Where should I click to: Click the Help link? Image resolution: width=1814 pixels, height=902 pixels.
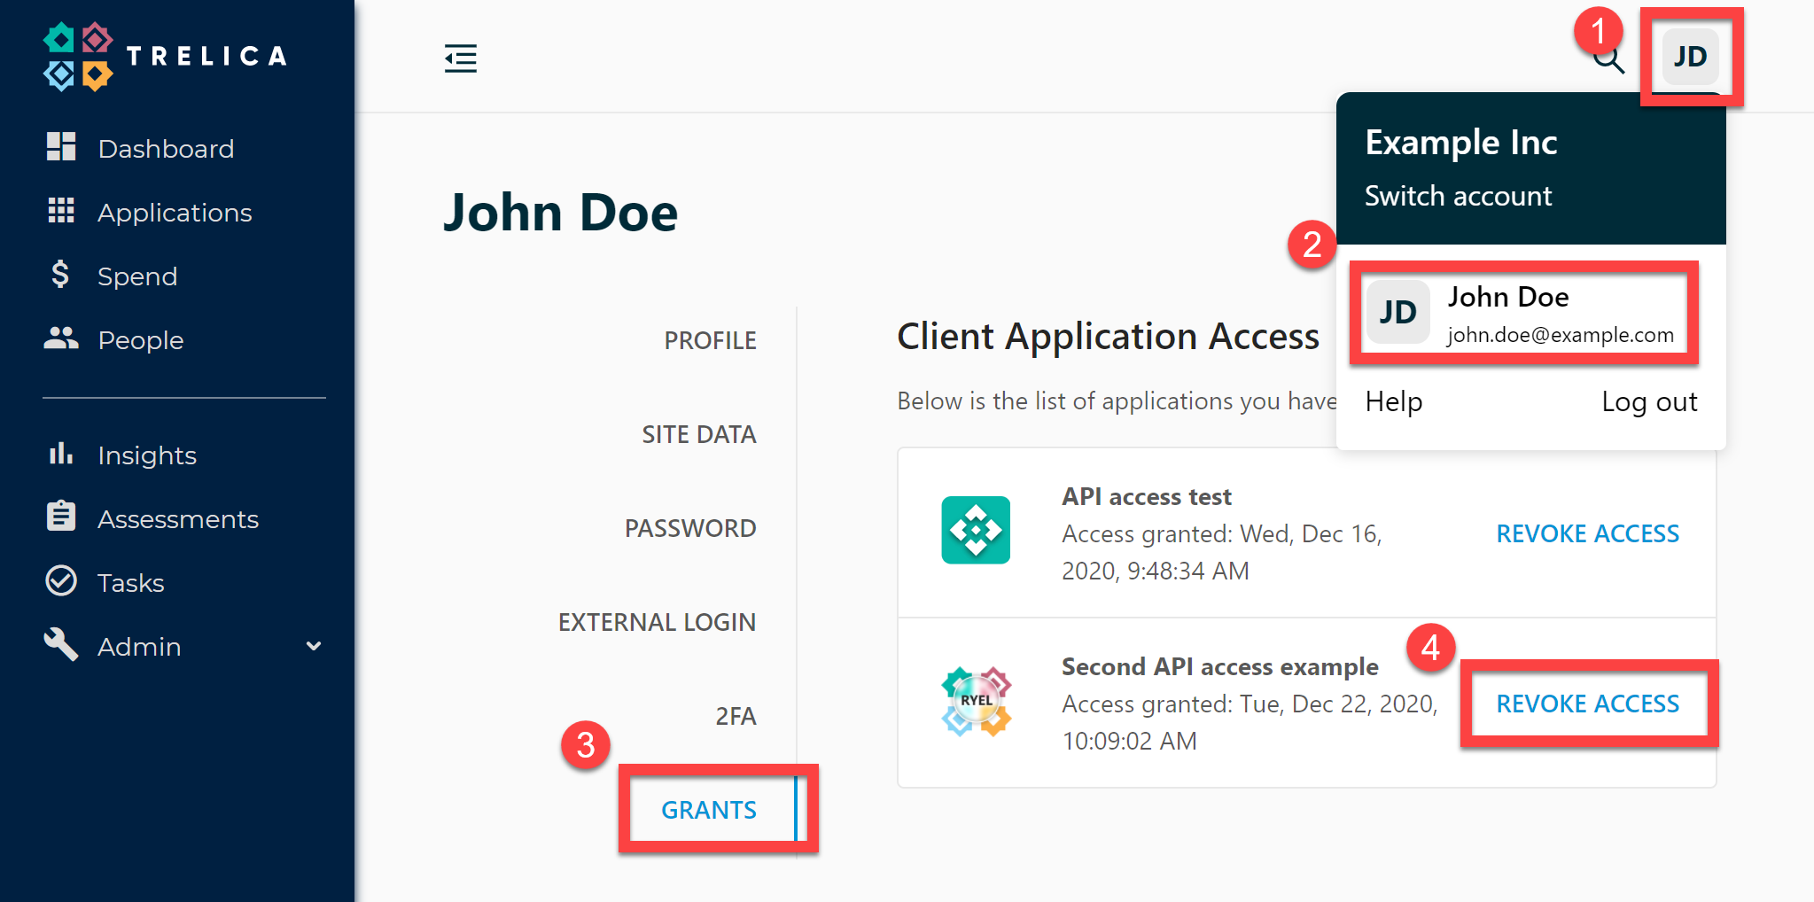1393,401
